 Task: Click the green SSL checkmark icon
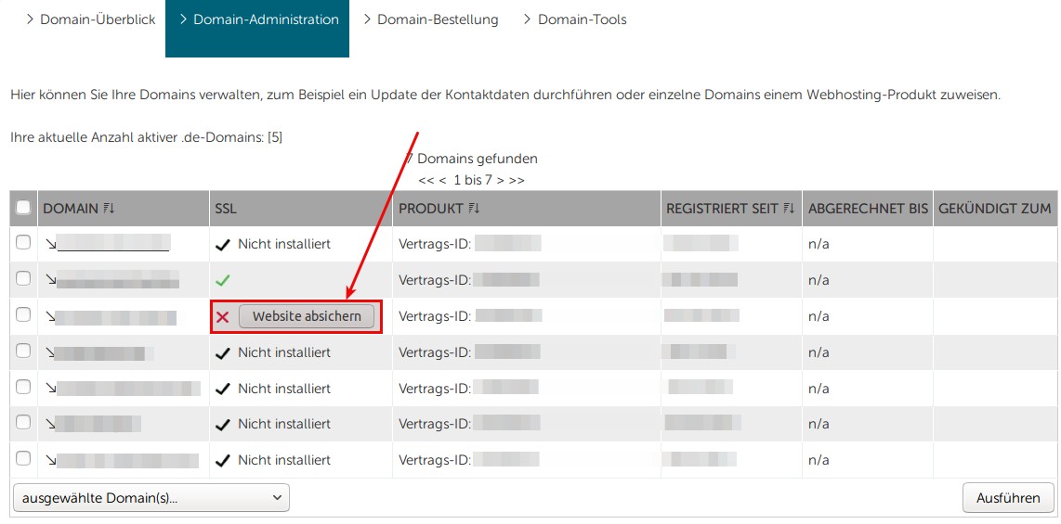click(x=223, y=279)
